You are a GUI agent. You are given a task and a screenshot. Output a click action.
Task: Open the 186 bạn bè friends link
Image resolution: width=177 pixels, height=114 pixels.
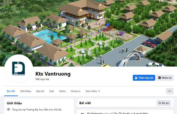[x=42, y=79]
